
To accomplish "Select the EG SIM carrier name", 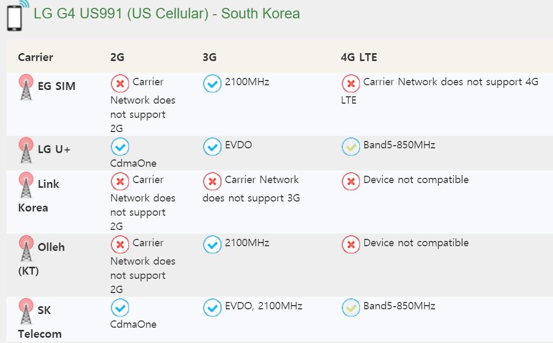I will point(56,86).
